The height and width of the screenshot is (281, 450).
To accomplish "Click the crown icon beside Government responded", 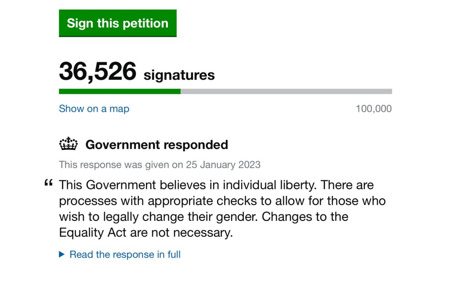I will [68, 144].
